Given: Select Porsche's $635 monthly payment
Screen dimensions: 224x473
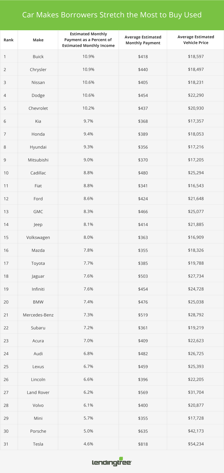Looking at the screenshot, I should tap(143, 431).
